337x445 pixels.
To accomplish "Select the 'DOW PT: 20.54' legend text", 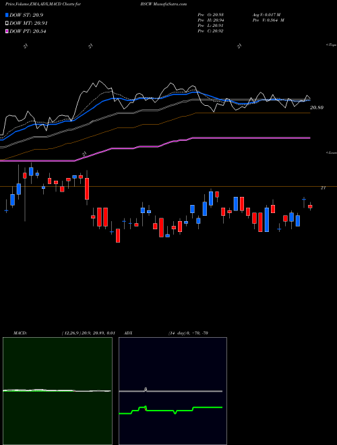I will 28,31.
